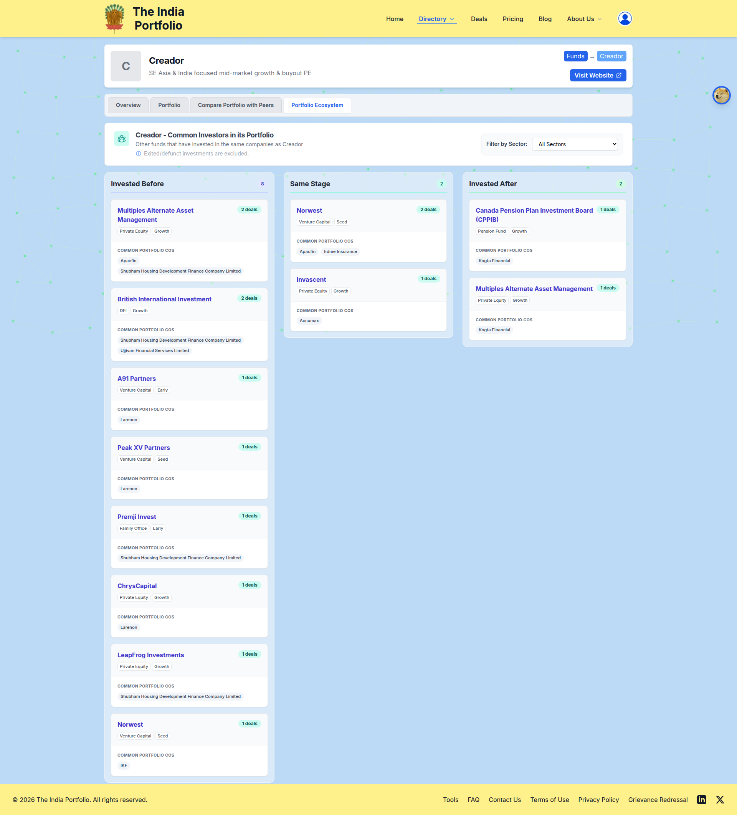Click the Creador breadcrumb button
This screenshot has width=737, height=815.
[611, 56]
